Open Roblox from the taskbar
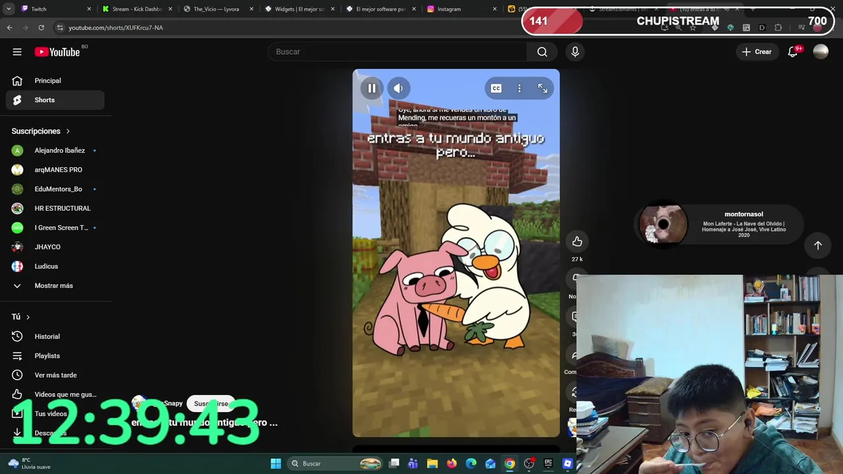The image size is (843, 474). [568, 463]
